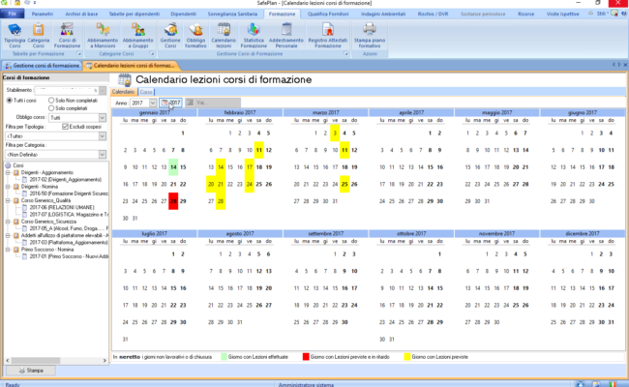Open Tipologia Corsi in the ribbon
Viewport: 629px width, 387px height.
coord(15,36)
